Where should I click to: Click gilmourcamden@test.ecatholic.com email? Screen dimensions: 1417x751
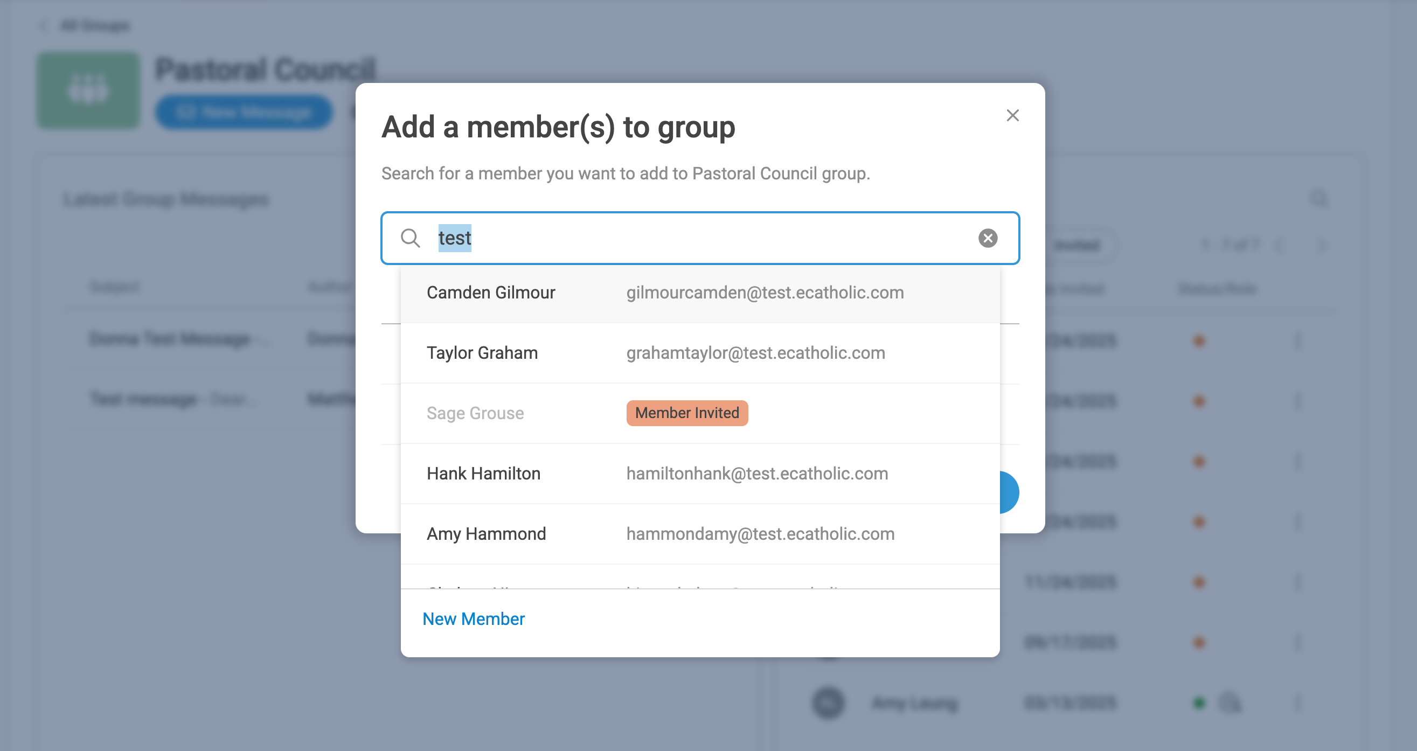(x=765, y=293)
